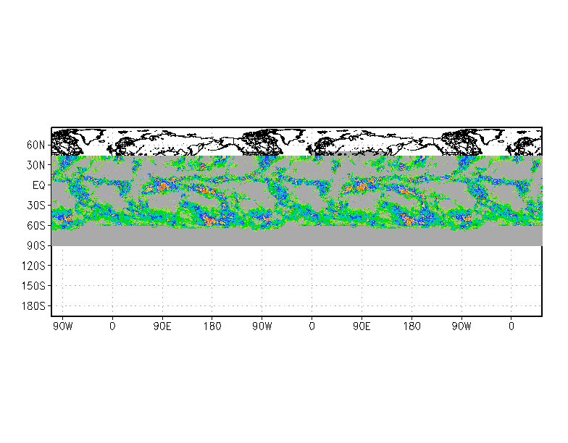Click the 60S latitude axis label
The height and width of the screenshot is (443, 568).
[36, 226]
